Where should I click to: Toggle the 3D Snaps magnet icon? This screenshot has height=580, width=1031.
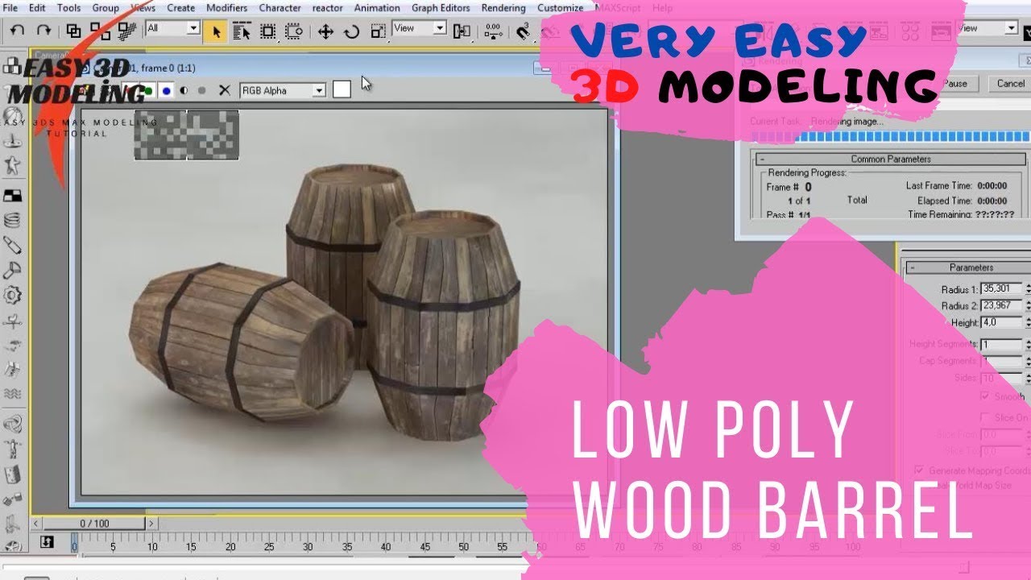524,31
